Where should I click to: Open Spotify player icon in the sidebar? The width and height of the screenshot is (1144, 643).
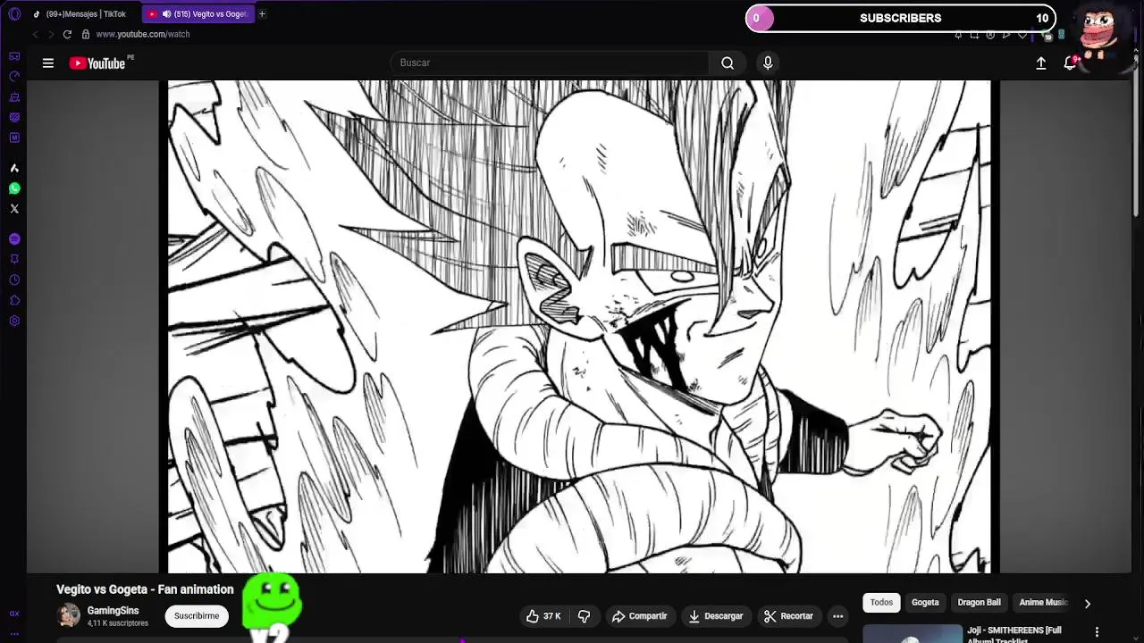coord(14,238)
